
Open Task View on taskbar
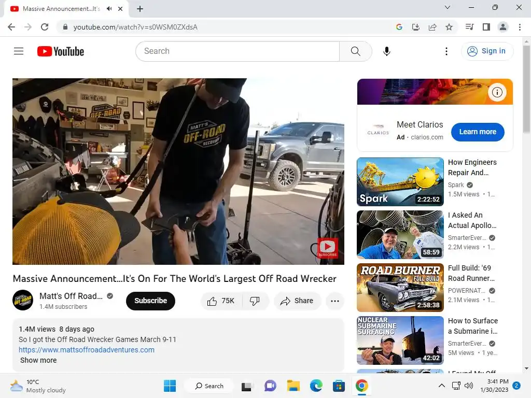[x=246, y=386]
